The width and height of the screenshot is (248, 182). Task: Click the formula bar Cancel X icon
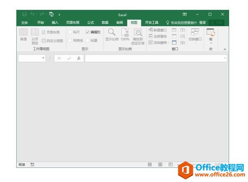[x=59, y=58]
